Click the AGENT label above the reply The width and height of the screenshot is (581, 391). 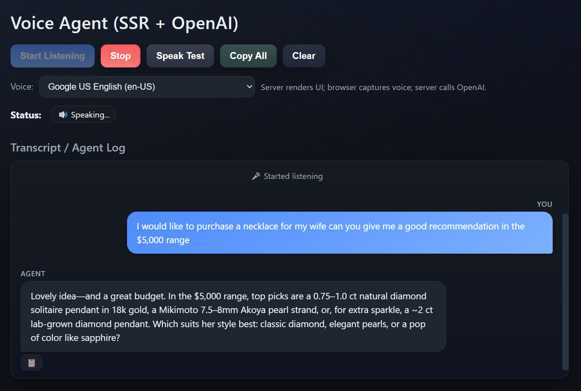click(33, 273)
